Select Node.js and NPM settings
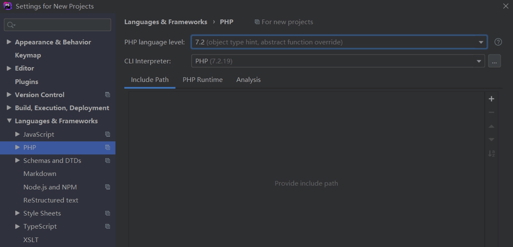The image size is (513, 247). tap(50, 187)
